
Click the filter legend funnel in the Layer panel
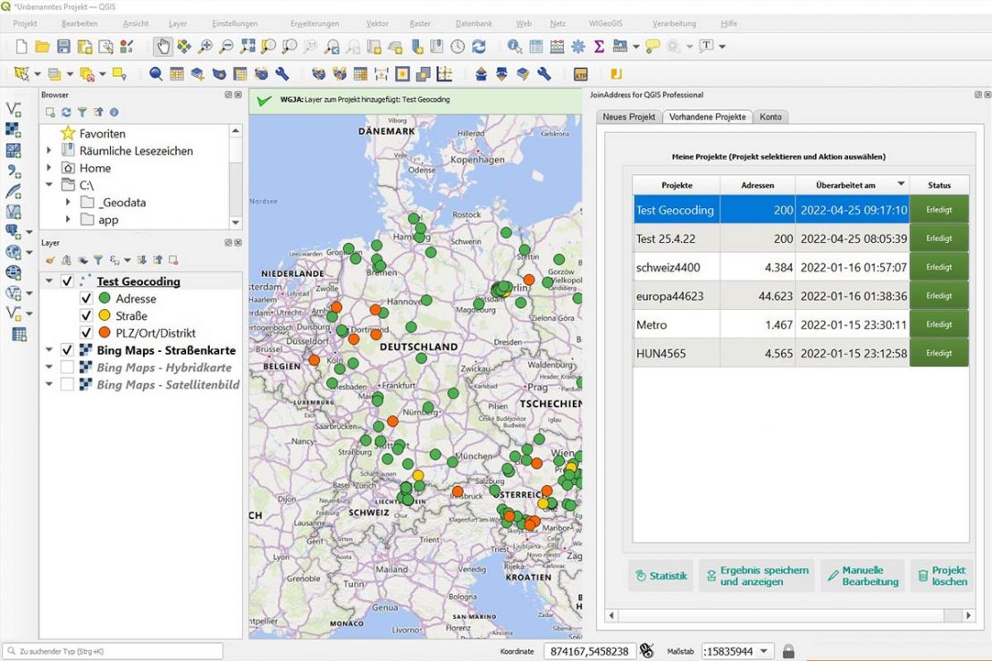point(98,260)
